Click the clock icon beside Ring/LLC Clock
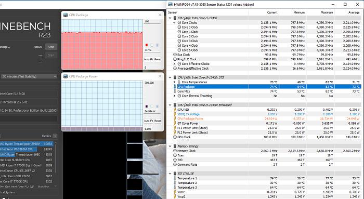This screenshot has width=364, height=199. point(175,59)
